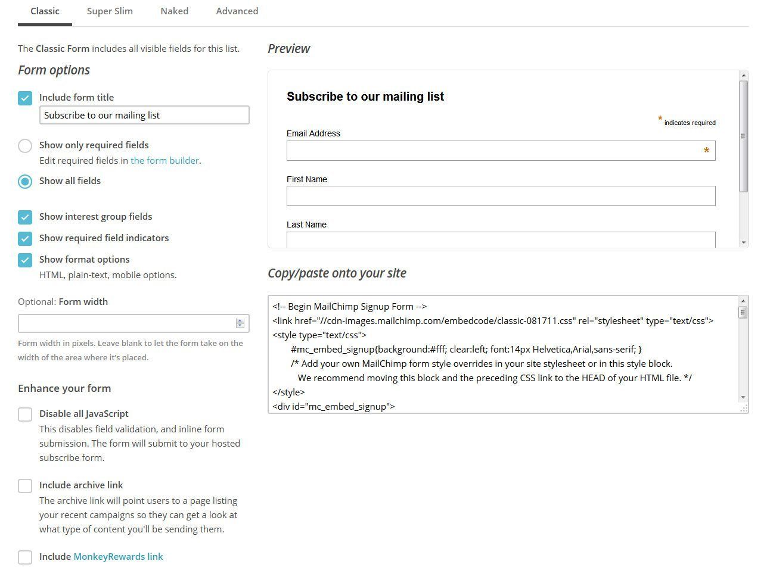Click the embed code box resize grip
The height and width of the screenshot is (586, 767).
tap(744, 408)
